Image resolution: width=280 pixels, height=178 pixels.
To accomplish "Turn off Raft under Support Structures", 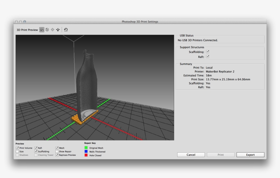I will (207, 57).
